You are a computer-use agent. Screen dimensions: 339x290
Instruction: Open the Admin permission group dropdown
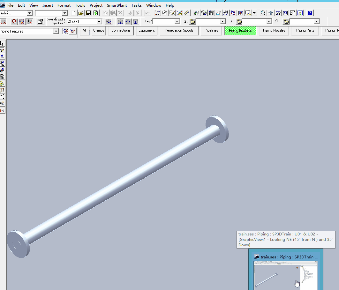click(x=30, y=13)
